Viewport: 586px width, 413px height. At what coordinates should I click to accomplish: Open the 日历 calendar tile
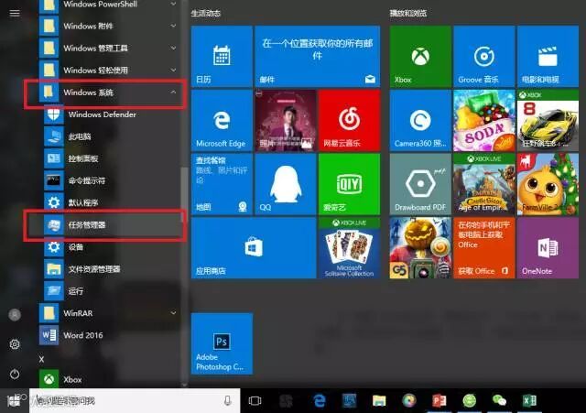[x=222, y=57]
